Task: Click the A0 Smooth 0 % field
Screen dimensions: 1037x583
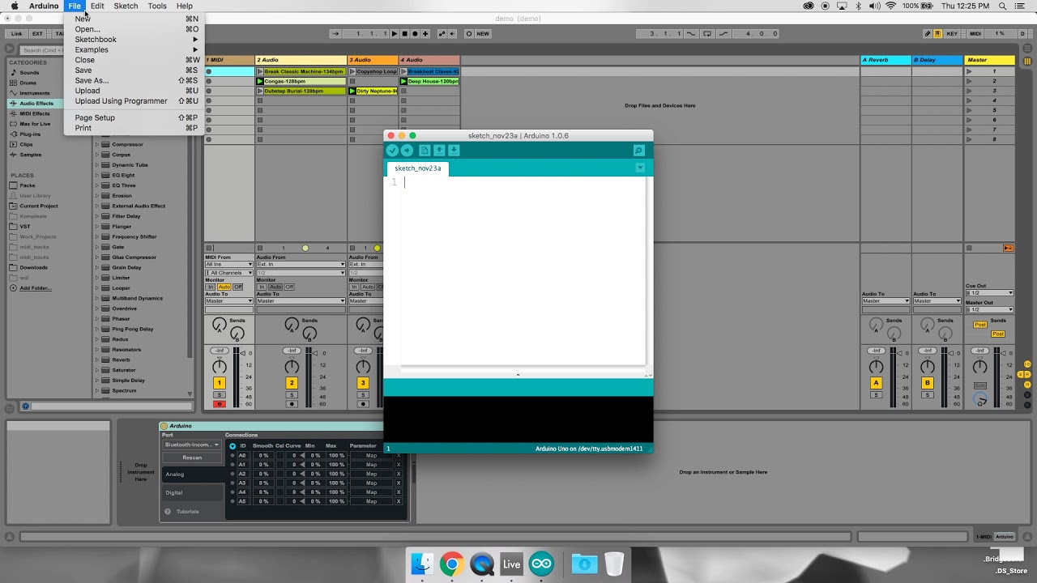Action: point(262,455)
